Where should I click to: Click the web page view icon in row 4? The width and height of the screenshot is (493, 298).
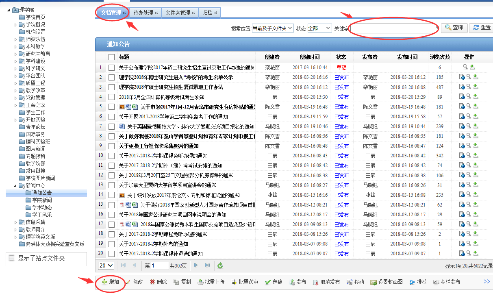[x=462, y=96]
